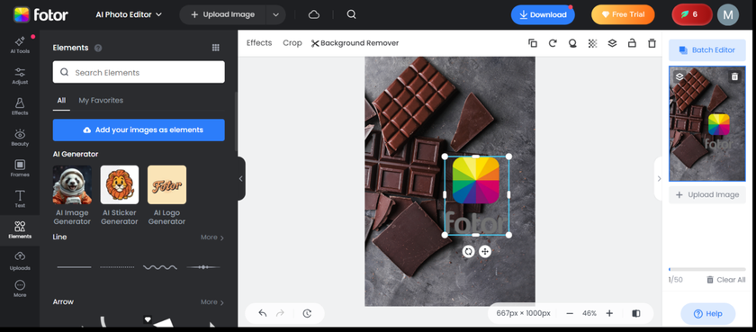Viewport: 756px width, 332px height.
Task: Select the Elements sidebar tab
Action: pos(20,229)
